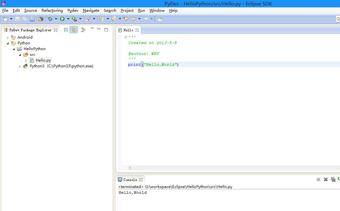This screenshot has width=340, height=211.
Task: Open the Debug dropdown arrow
Action: [56, 19]
